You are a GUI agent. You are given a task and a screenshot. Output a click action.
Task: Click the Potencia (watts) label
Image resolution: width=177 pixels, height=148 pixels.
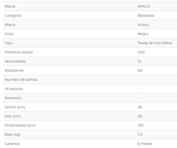click(19, 52)
